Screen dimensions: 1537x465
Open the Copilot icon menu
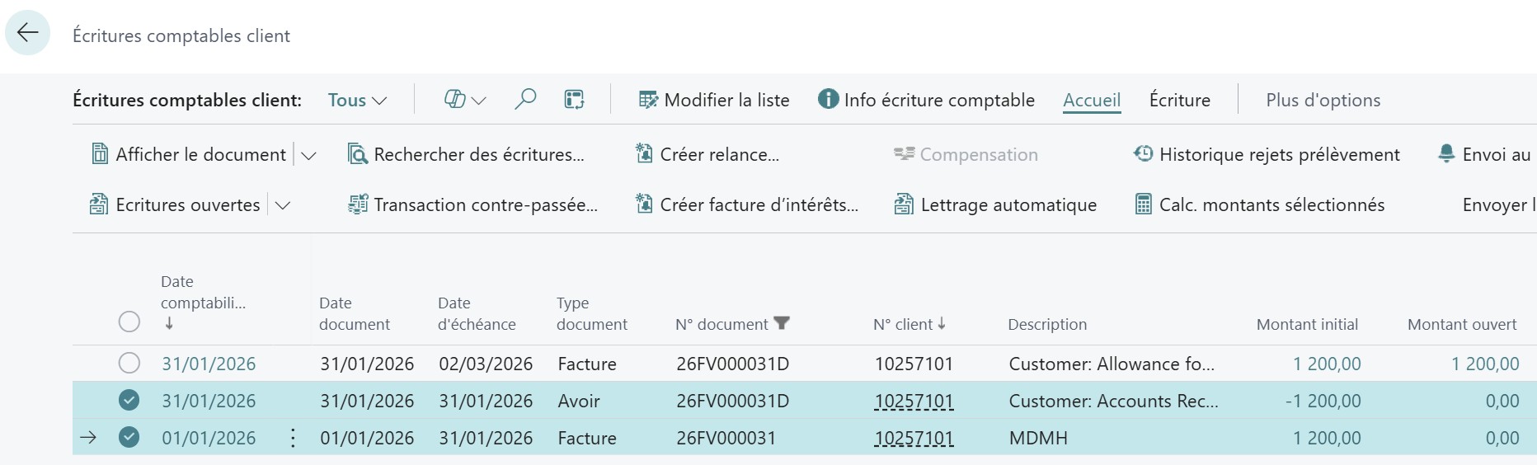(454, 100)
